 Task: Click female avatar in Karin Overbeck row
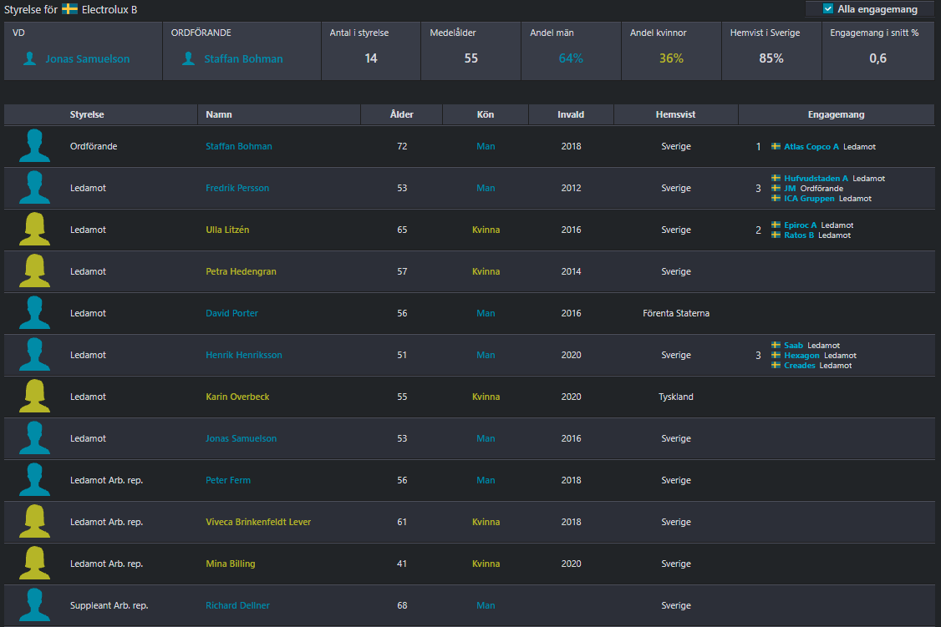point(34,397)
